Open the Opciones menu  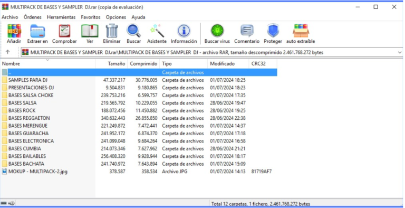[x=116, y=17]
